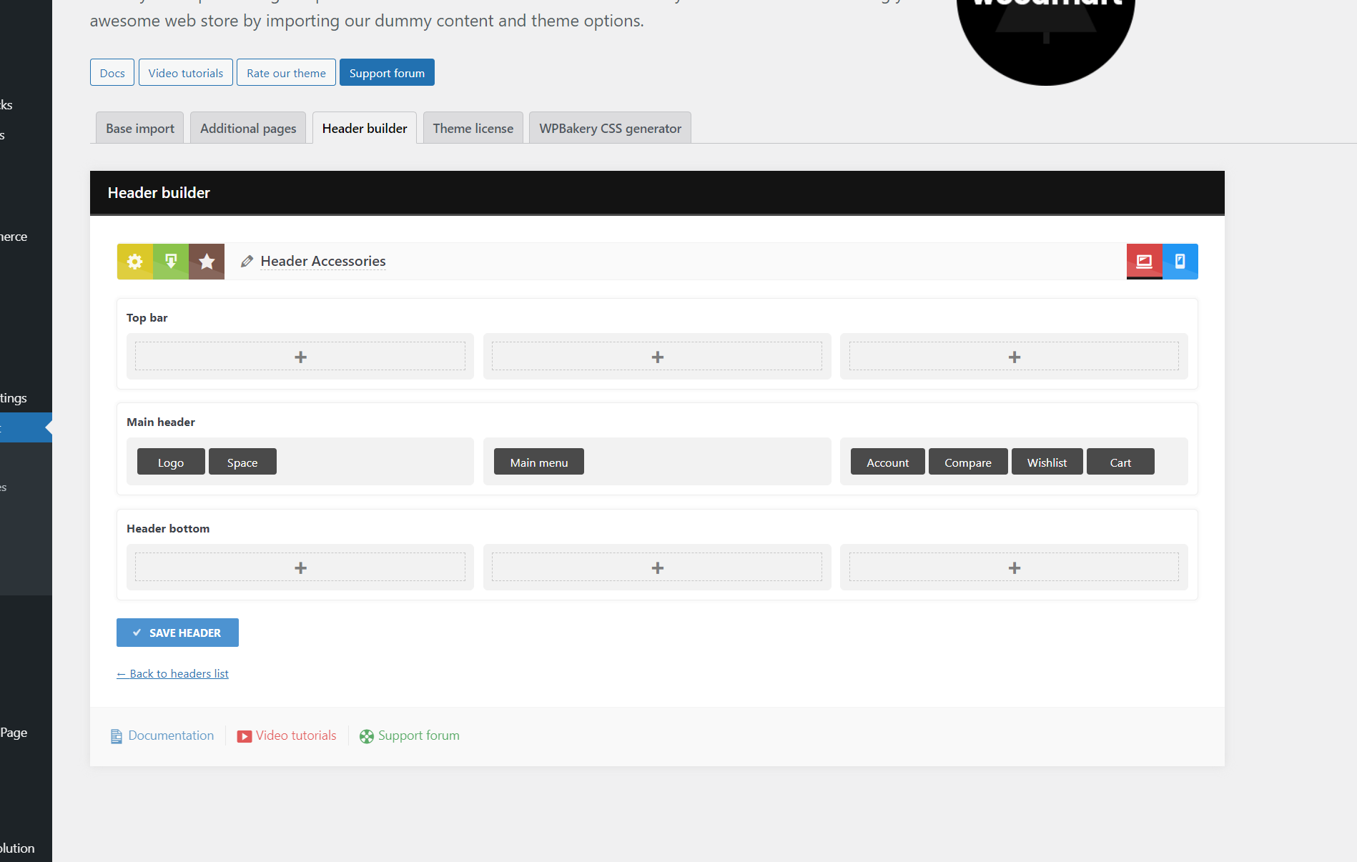Select the Logo header element
1357x862 pixels.
171,462
